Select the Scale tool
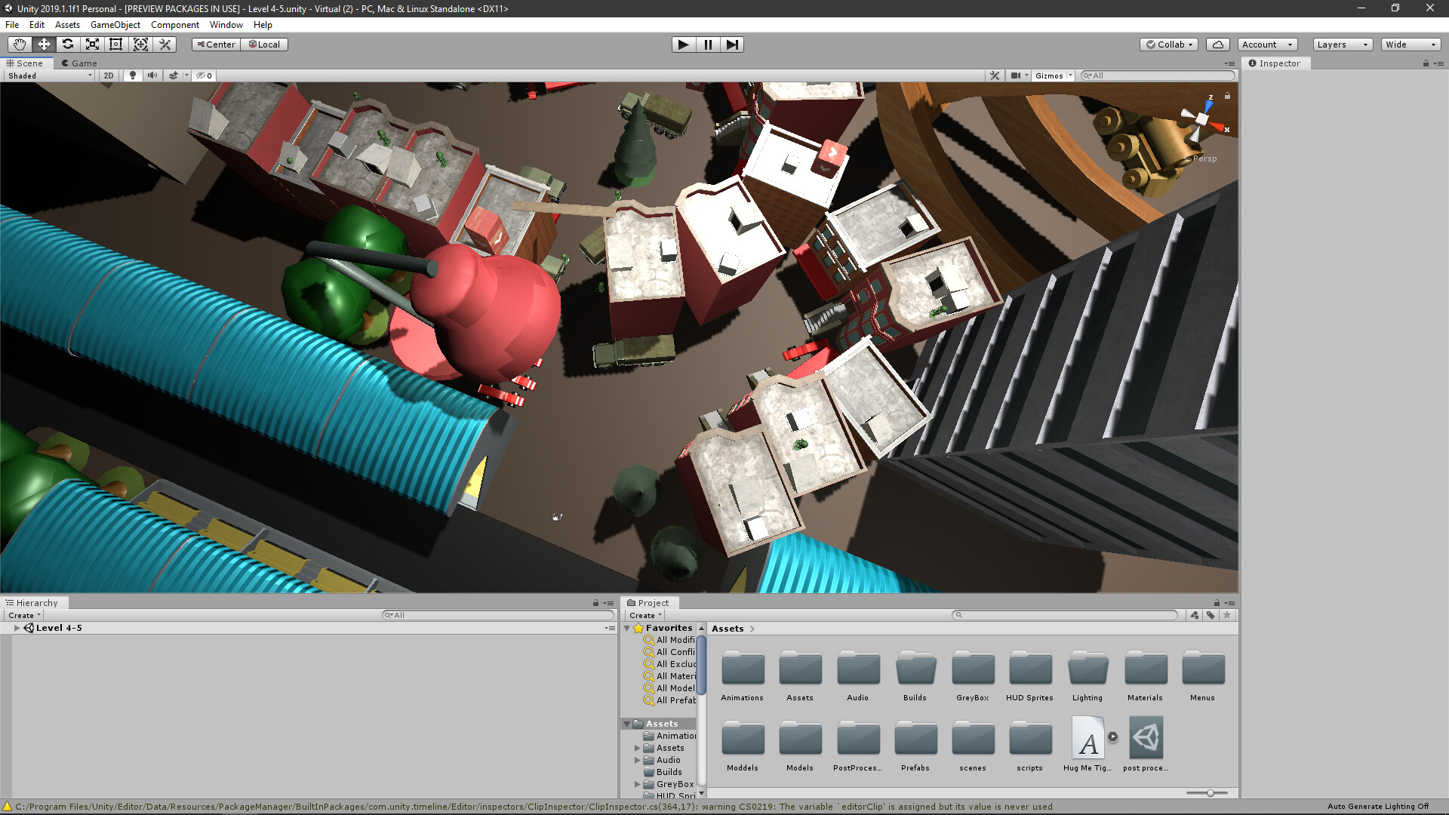The image size is (1449, 815). pos(92,45)
